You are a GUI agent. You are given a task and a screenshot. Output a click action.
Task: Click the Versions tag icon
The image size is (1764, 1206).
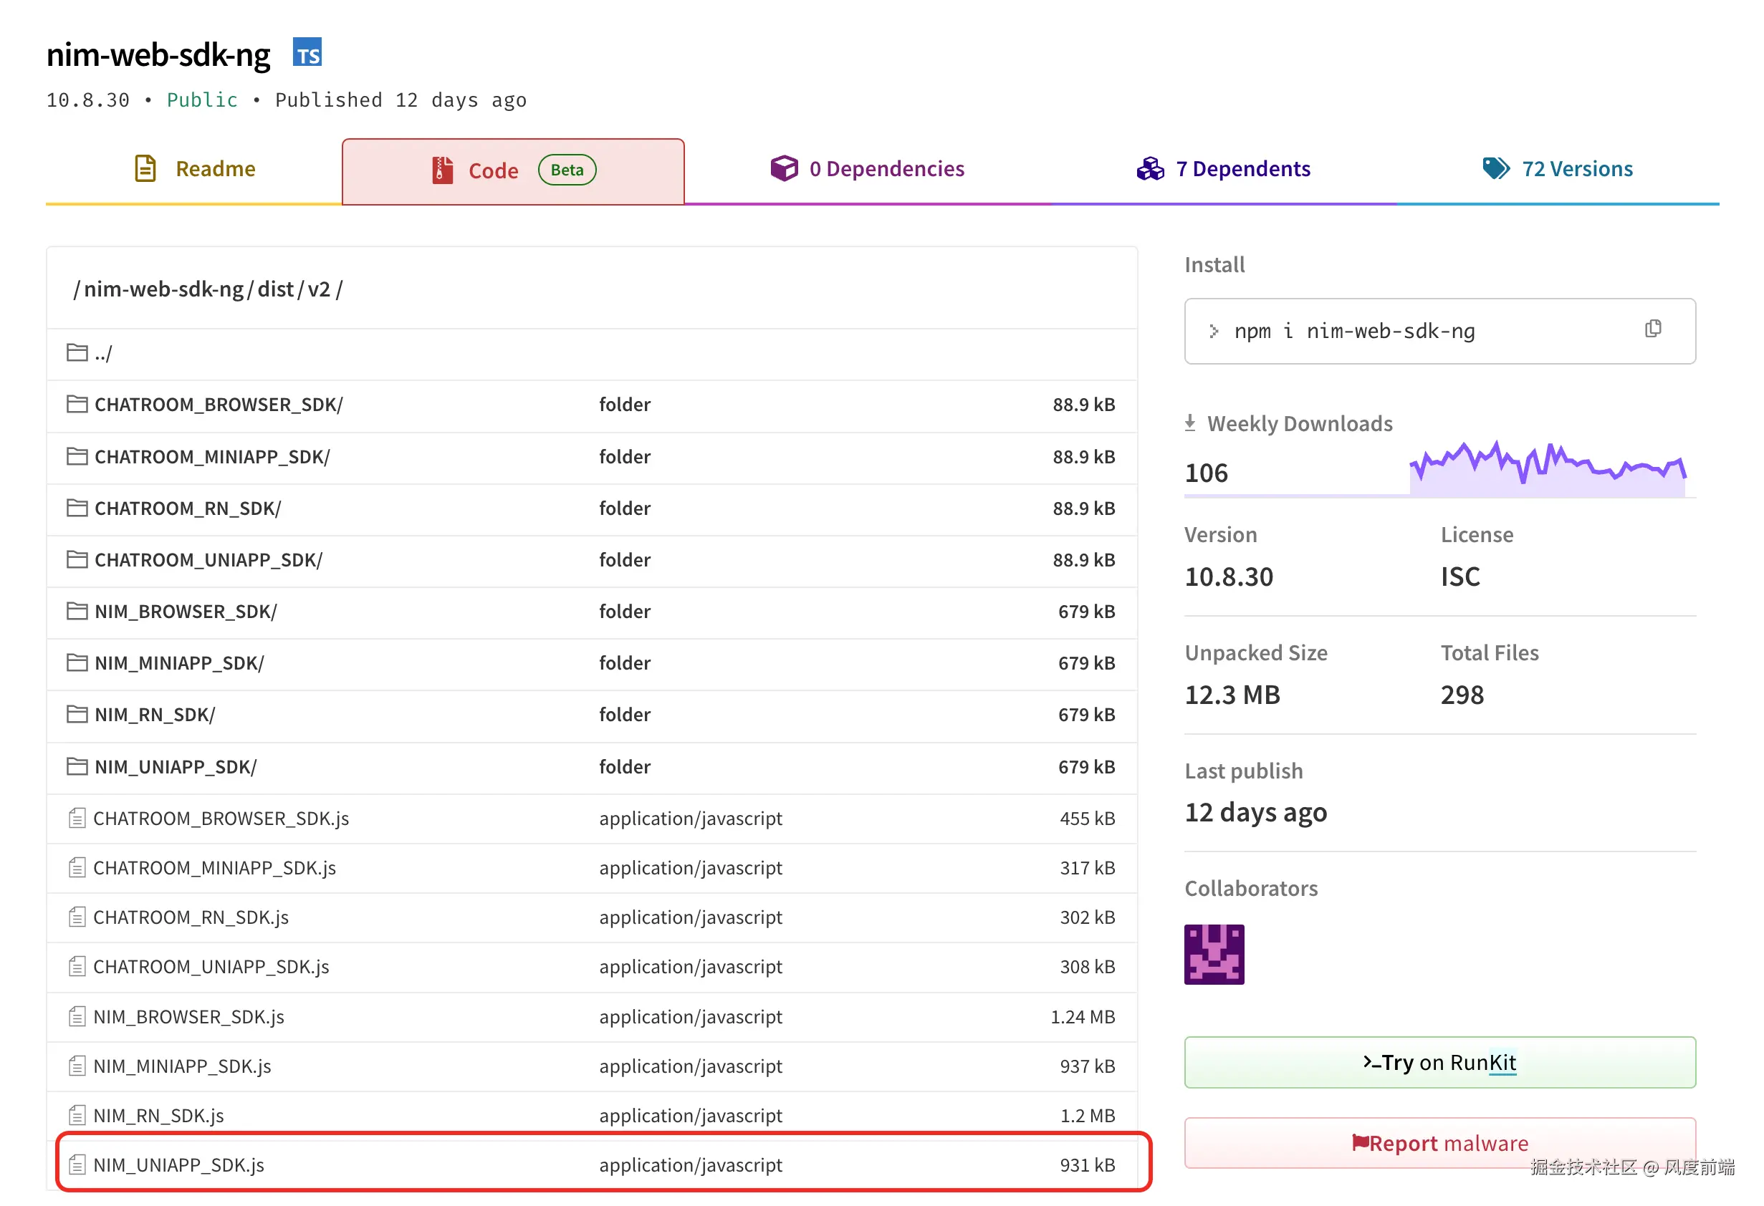1495,168
